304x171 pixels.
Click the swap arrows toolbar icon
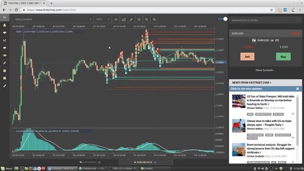(116, 19)
